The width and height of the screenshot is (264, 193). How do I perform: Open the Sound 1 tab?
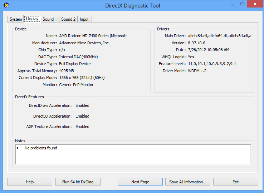click(x=50, y=19)
